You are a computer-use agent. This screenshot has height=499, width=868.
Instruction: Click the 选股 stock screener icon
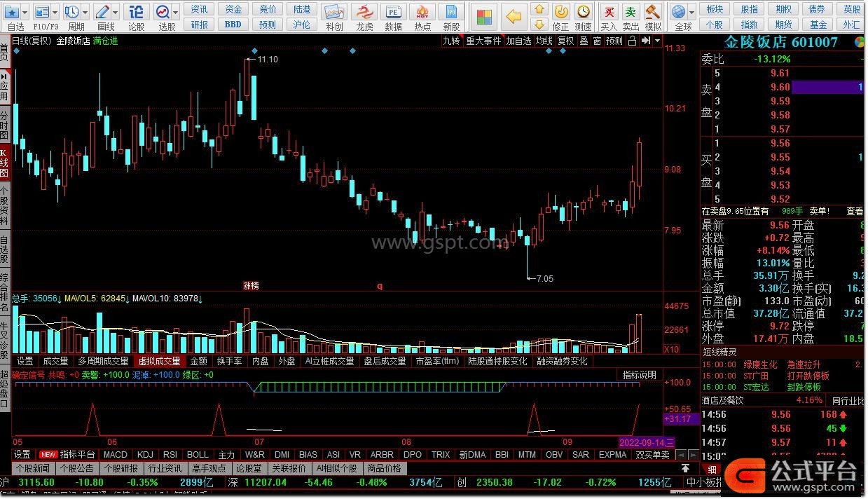click(163, 12)
